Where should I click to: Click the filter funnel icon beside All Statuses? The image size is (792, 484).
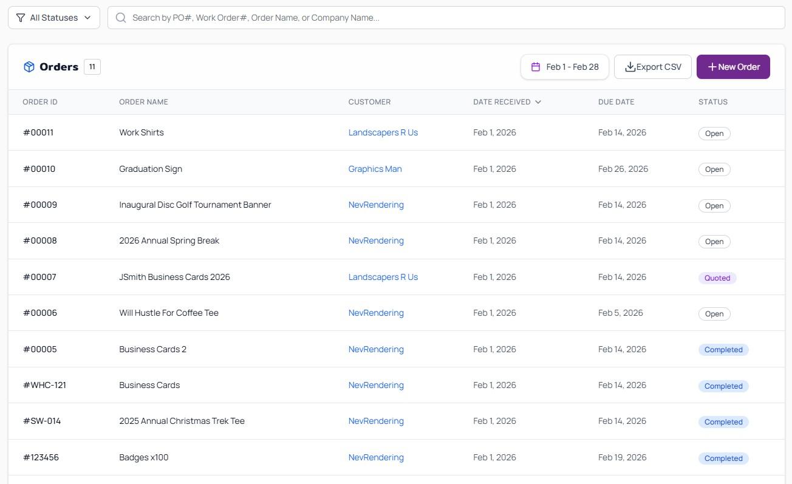click(20, 18)
